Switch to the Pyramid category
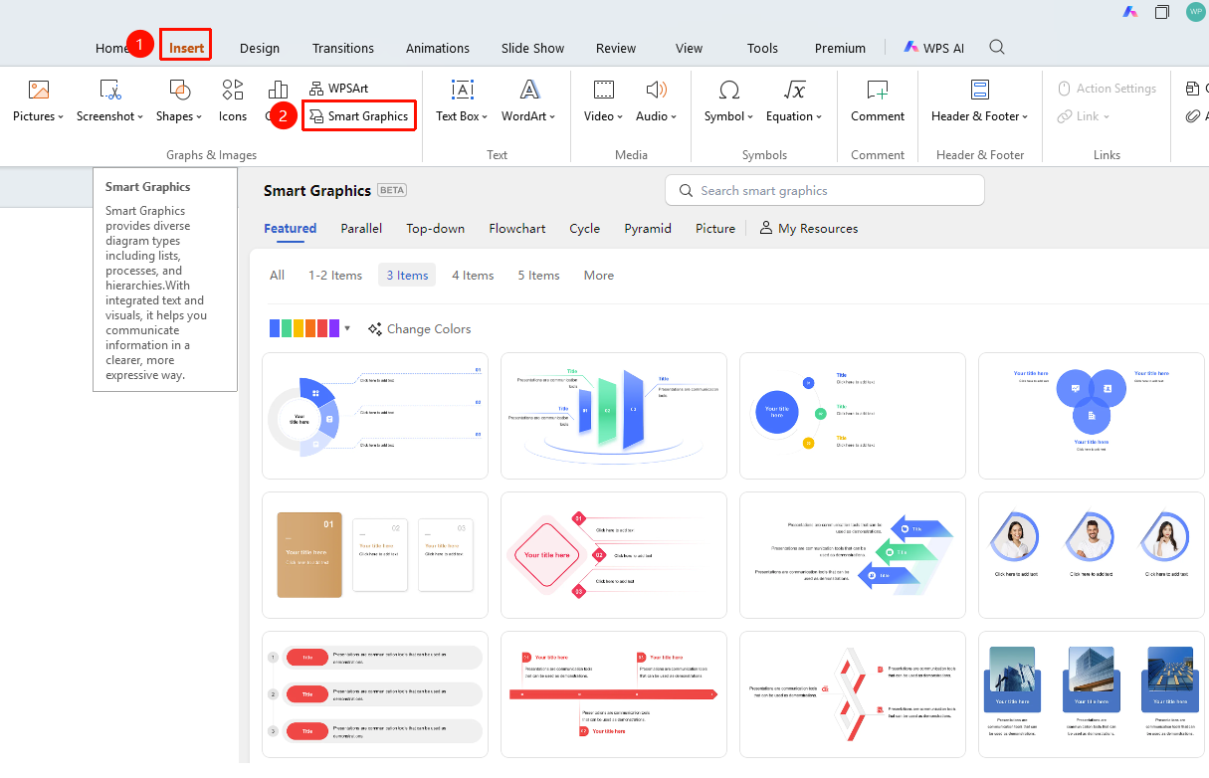 648,229
